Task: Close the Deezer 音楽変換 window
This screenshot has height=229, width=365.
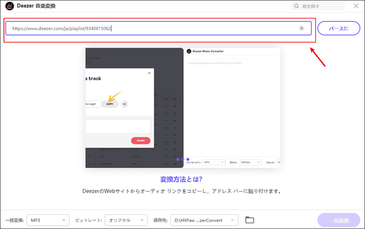Action: (356, 6)
